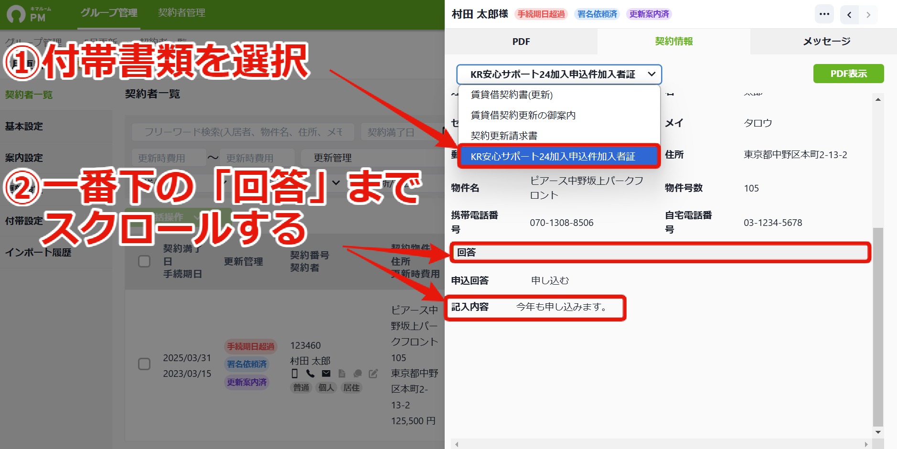This screenshot has height=449, width=897.
Task: Click 居住 tag in contractor row
Action: pos(352,387)
